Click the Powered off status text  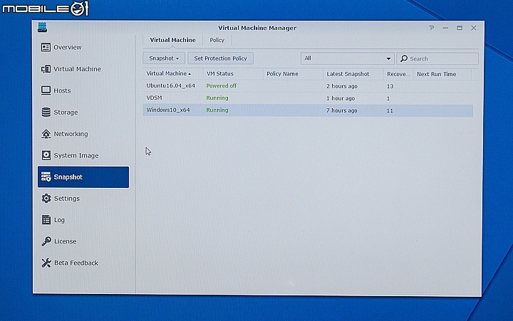pos(221,85)
